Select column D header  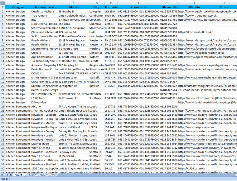point(97,3)
